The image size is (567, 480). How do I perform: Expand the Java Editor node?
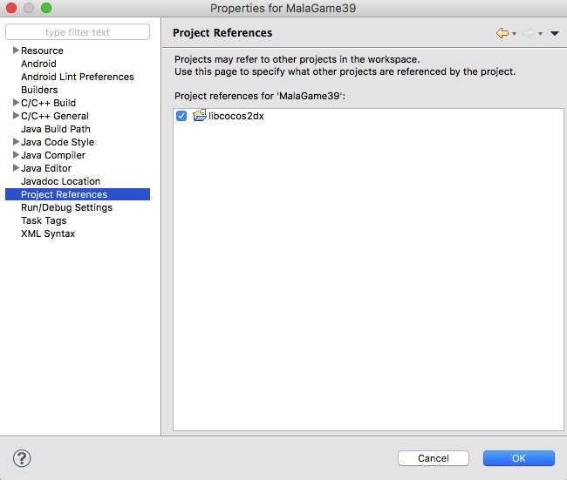tap(16, 168)
